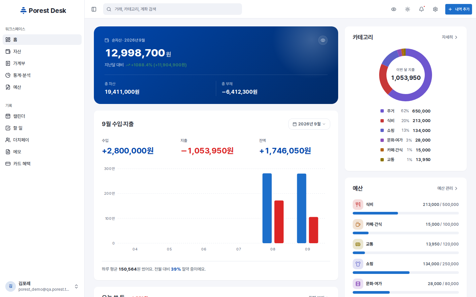This screenshot has width=476, height=297.
Task: Open 할 일 in sidebar
Action: pyautogui.click(x=42, y=128)
